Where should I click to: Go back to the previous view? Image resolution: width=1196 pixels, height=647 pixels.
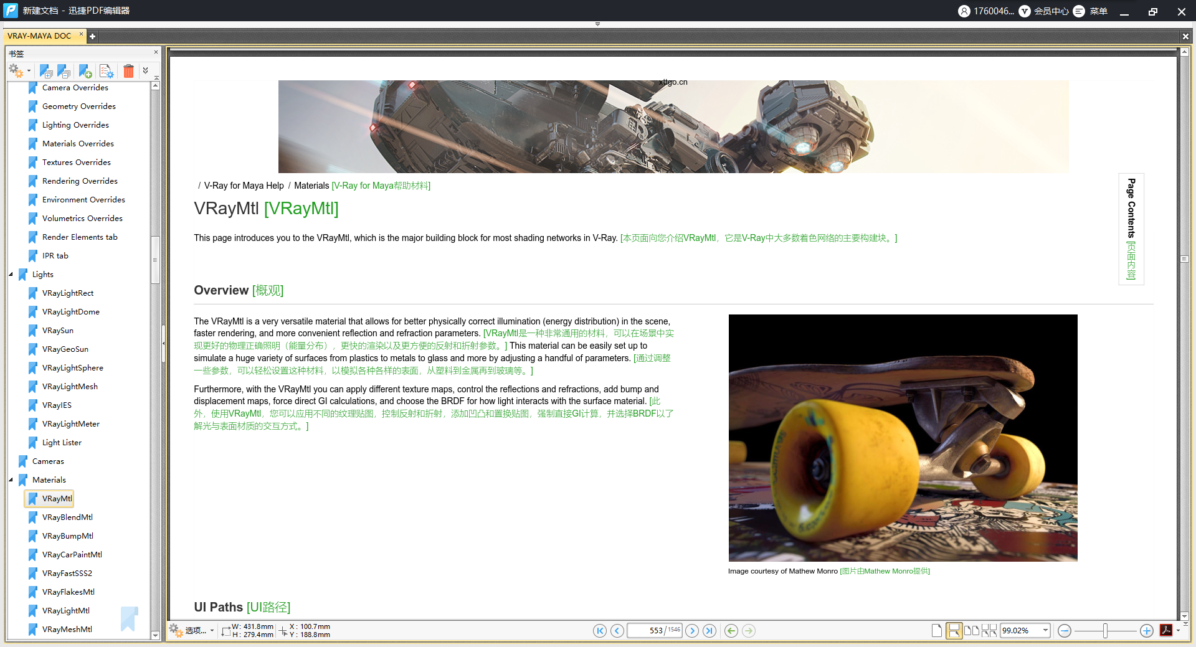[x=731, y=631]
